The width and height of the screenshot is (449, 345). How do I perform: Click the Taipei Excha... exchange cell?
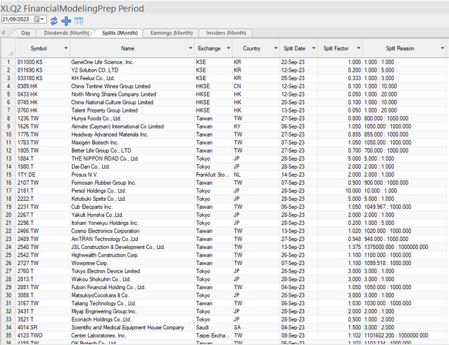click(213, 335)
